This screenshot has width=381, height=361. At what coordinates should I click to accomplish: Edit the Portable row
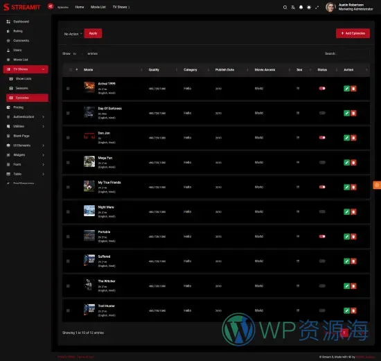347,236
